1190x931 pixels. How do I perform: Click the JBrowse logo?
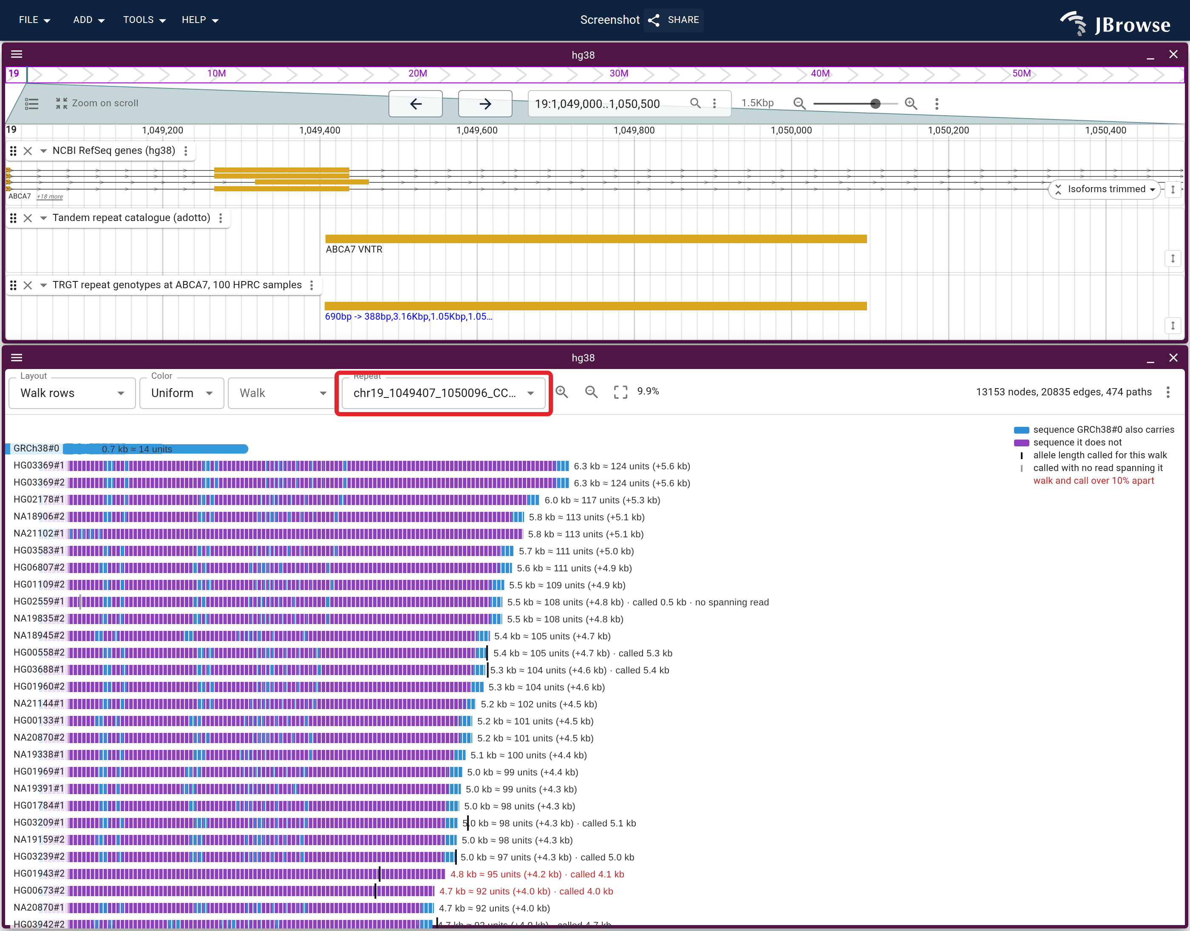pyautogui.click(x=1115, y=24)
